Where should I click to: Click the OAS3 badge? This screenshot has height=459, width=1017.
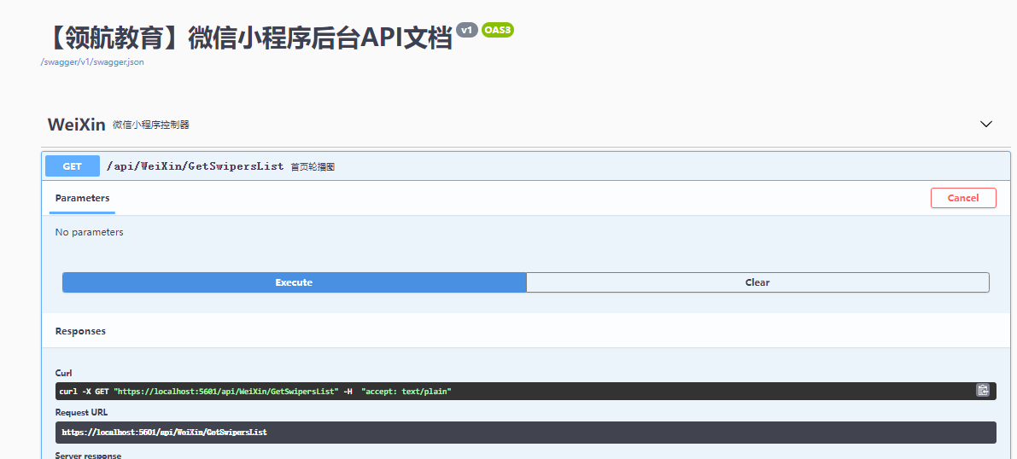(x=498, y=30)
